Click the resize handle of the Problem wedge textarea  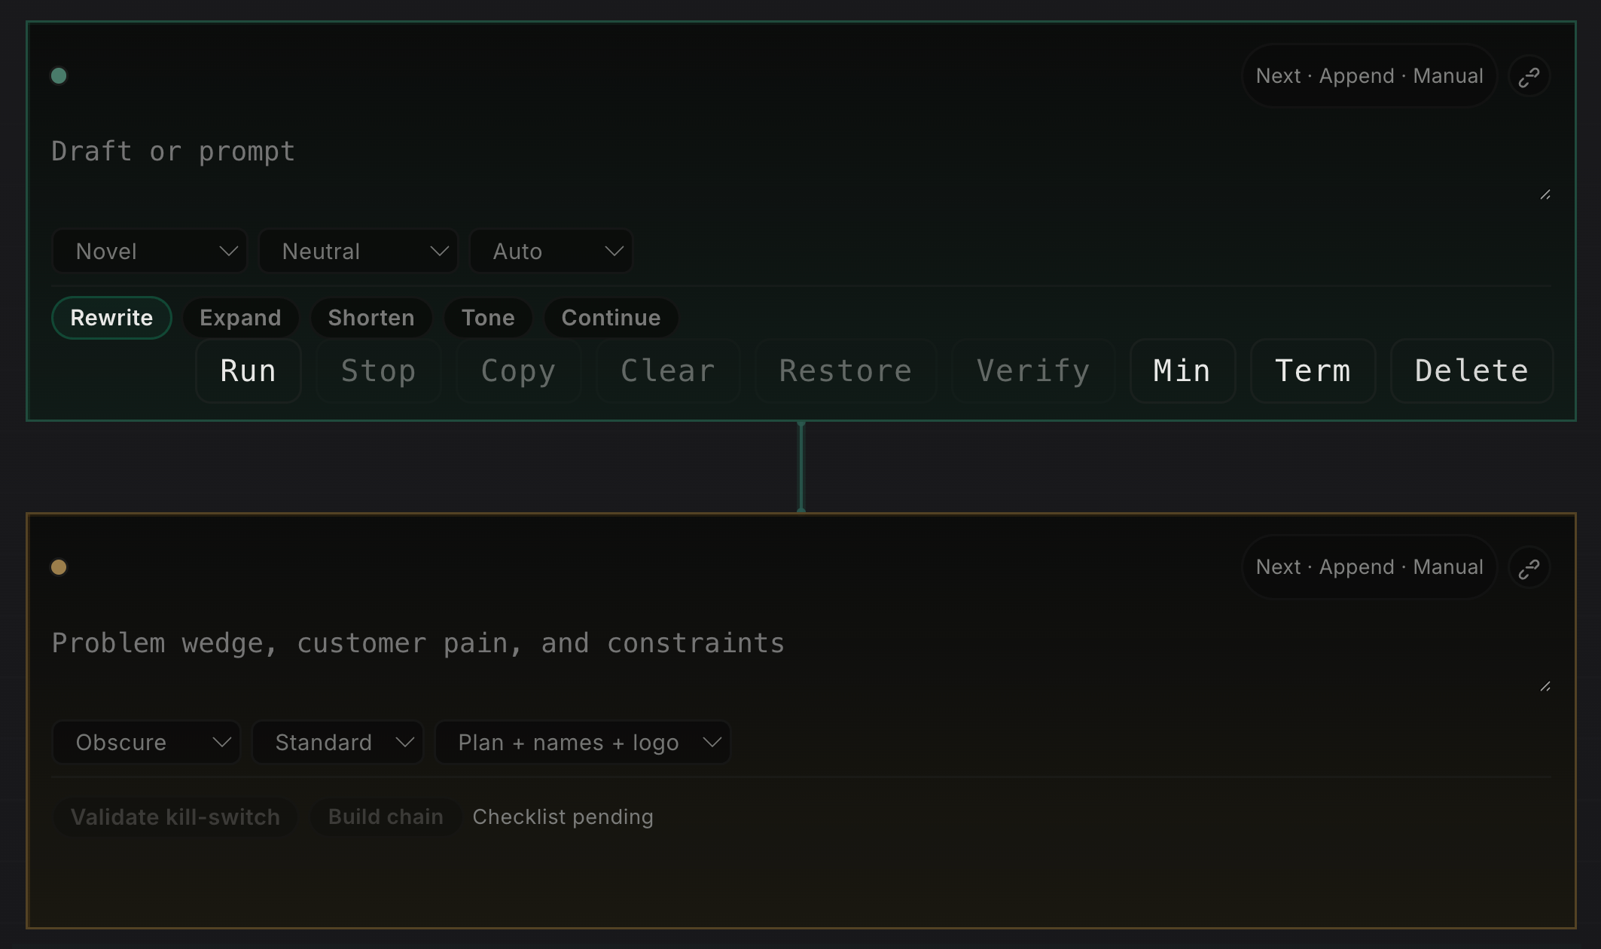pos(1545,687)
